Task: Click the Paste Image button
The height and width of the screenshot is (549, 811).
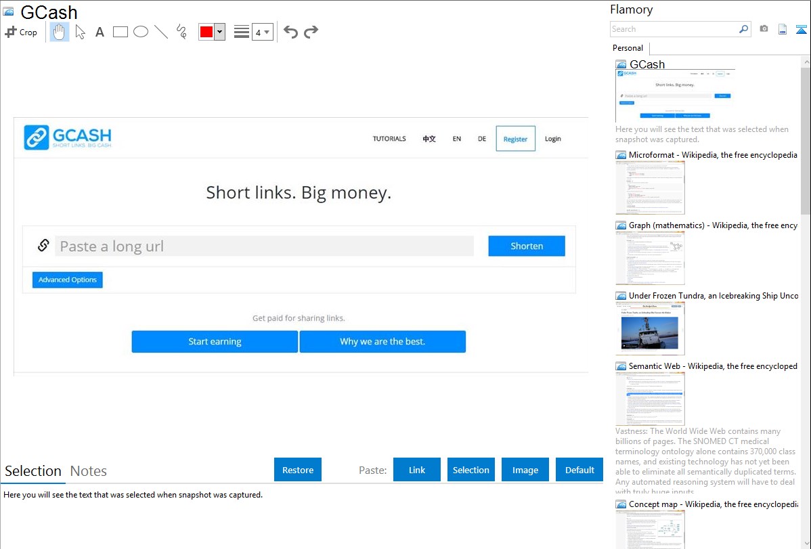Action: point(525,470)
